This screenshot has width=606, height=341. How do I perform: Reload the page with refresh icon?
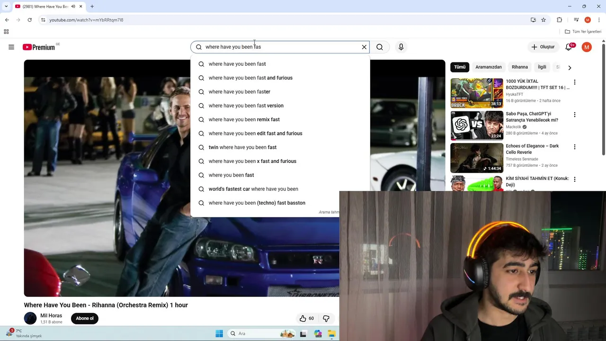point(29,20)
